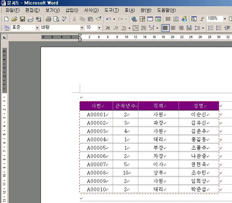Screen dimensions: 232x203
Task: Open the 도구(T) menu
Action: pyautogui.click(x=112, y=10)
